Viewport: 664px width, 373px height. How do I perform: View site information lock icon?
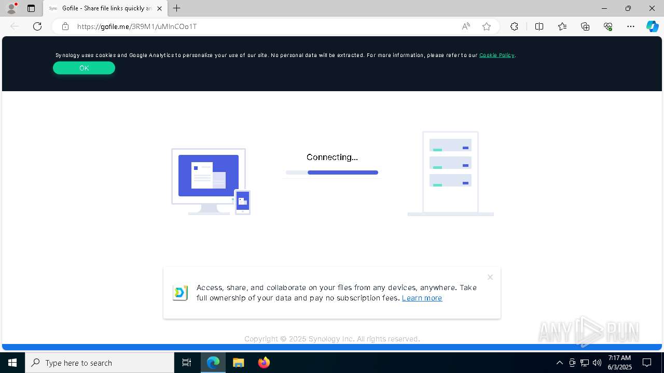pos(65,26)
